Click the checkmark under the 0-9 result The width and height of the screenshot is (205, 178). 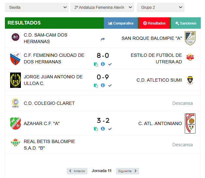click(110, 86)
